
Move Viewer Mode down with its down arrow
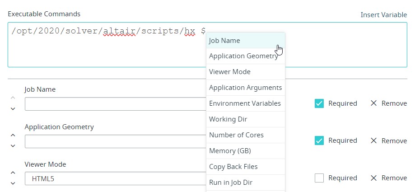(13, 183)
